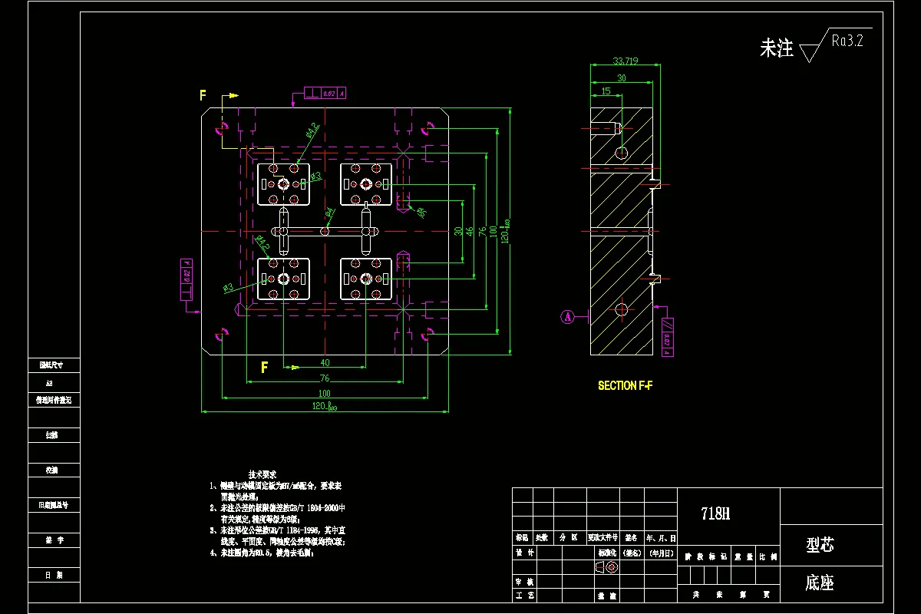Click the 比例 header cell

tap(767, 556)
